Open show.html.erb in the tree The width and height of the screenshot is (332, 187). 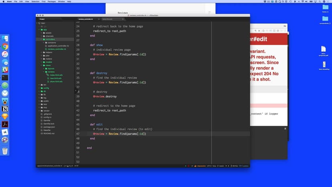coord(56,81)
